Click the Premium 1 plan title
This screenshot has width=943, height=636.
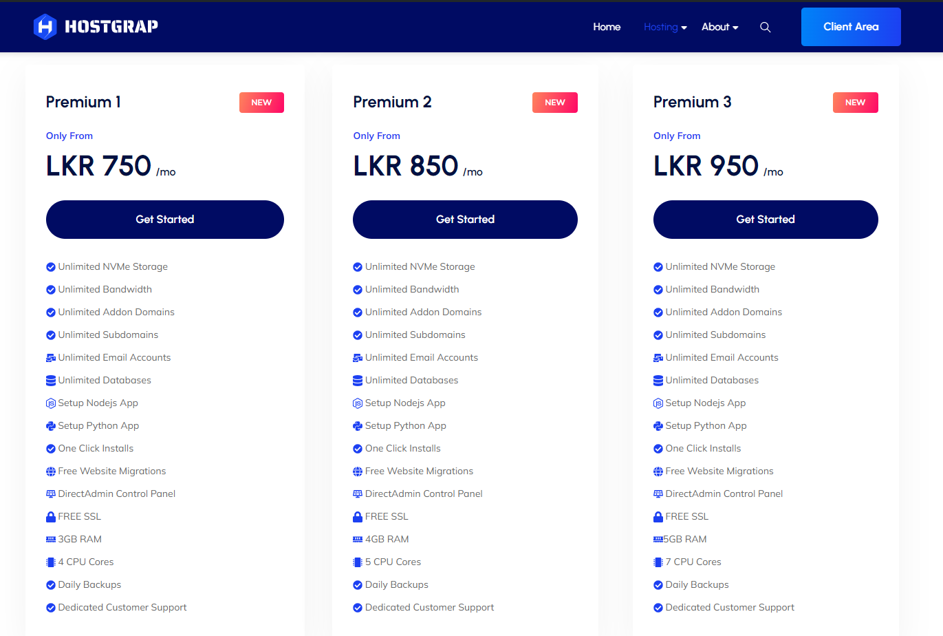pyautogui.click(x=83, y=102)
